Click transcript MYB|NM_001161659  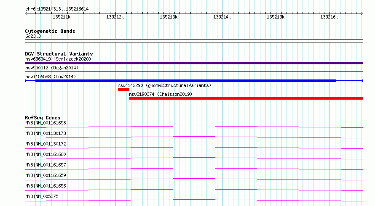tap(46, 175)
